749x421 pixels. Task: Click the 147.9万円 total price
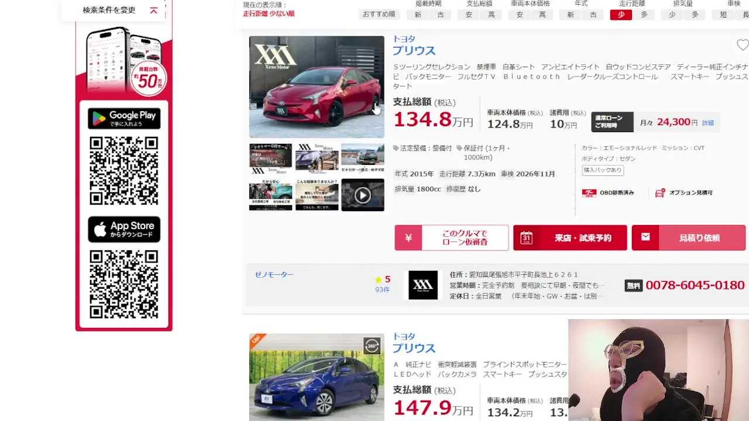click(433, 408)
